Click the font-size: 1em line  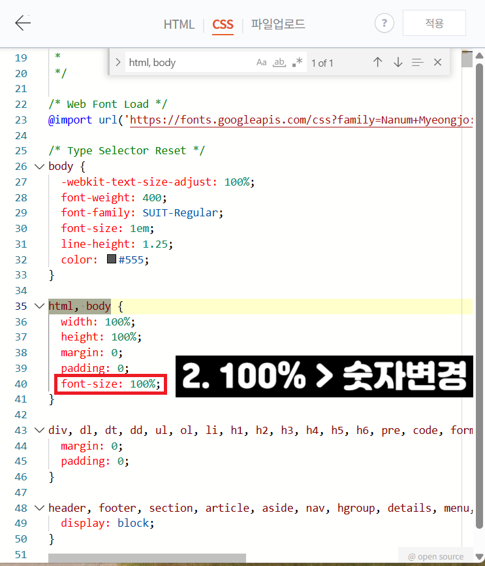[x=108, y=229]
